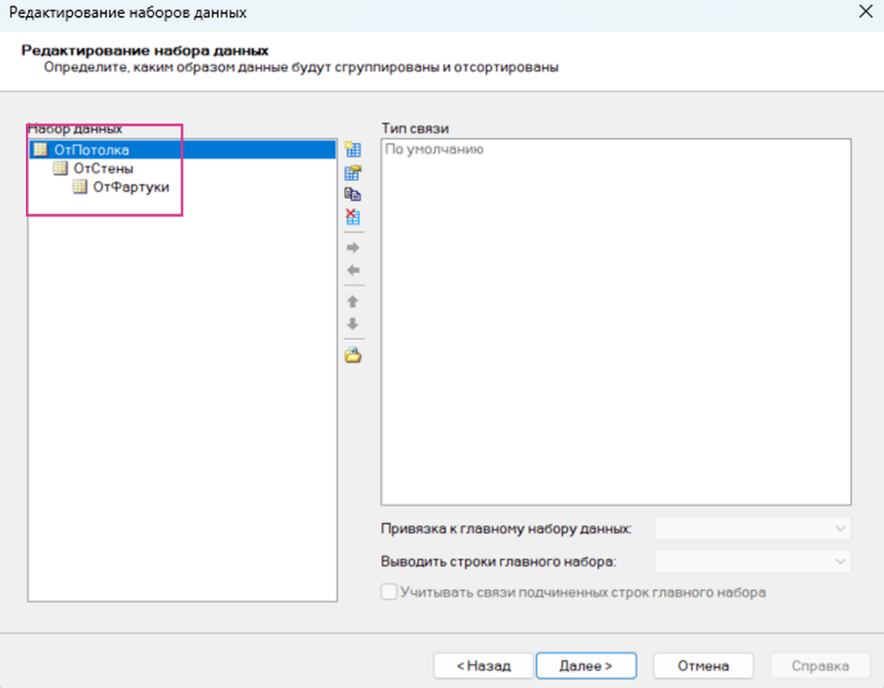Click table icon next to ОтСтены
The image size is (884, 688).
(61, 168)
